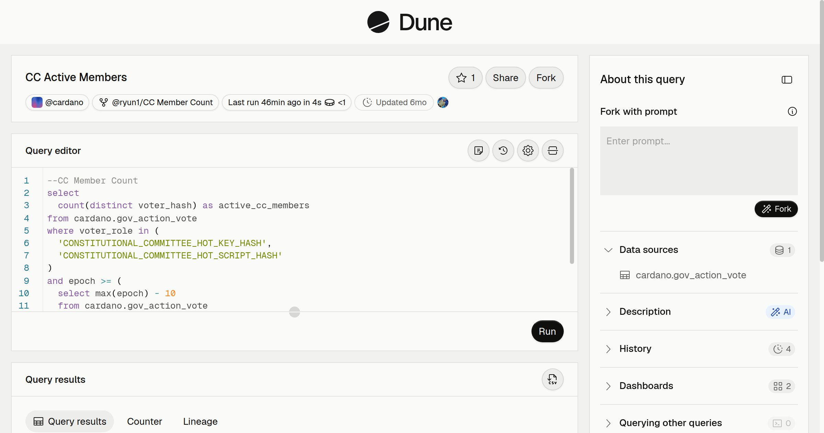Grab the editor resize handle
Viewport: 824px width, 433px height.
[295, 312]
